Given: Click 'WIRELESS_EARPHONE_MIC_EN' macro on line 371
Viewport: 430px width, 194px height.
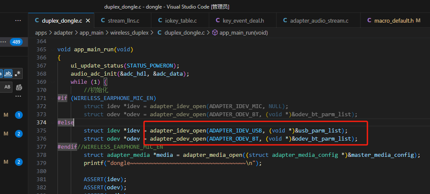Looking at the screenshot, I should (x=114, y=98).
